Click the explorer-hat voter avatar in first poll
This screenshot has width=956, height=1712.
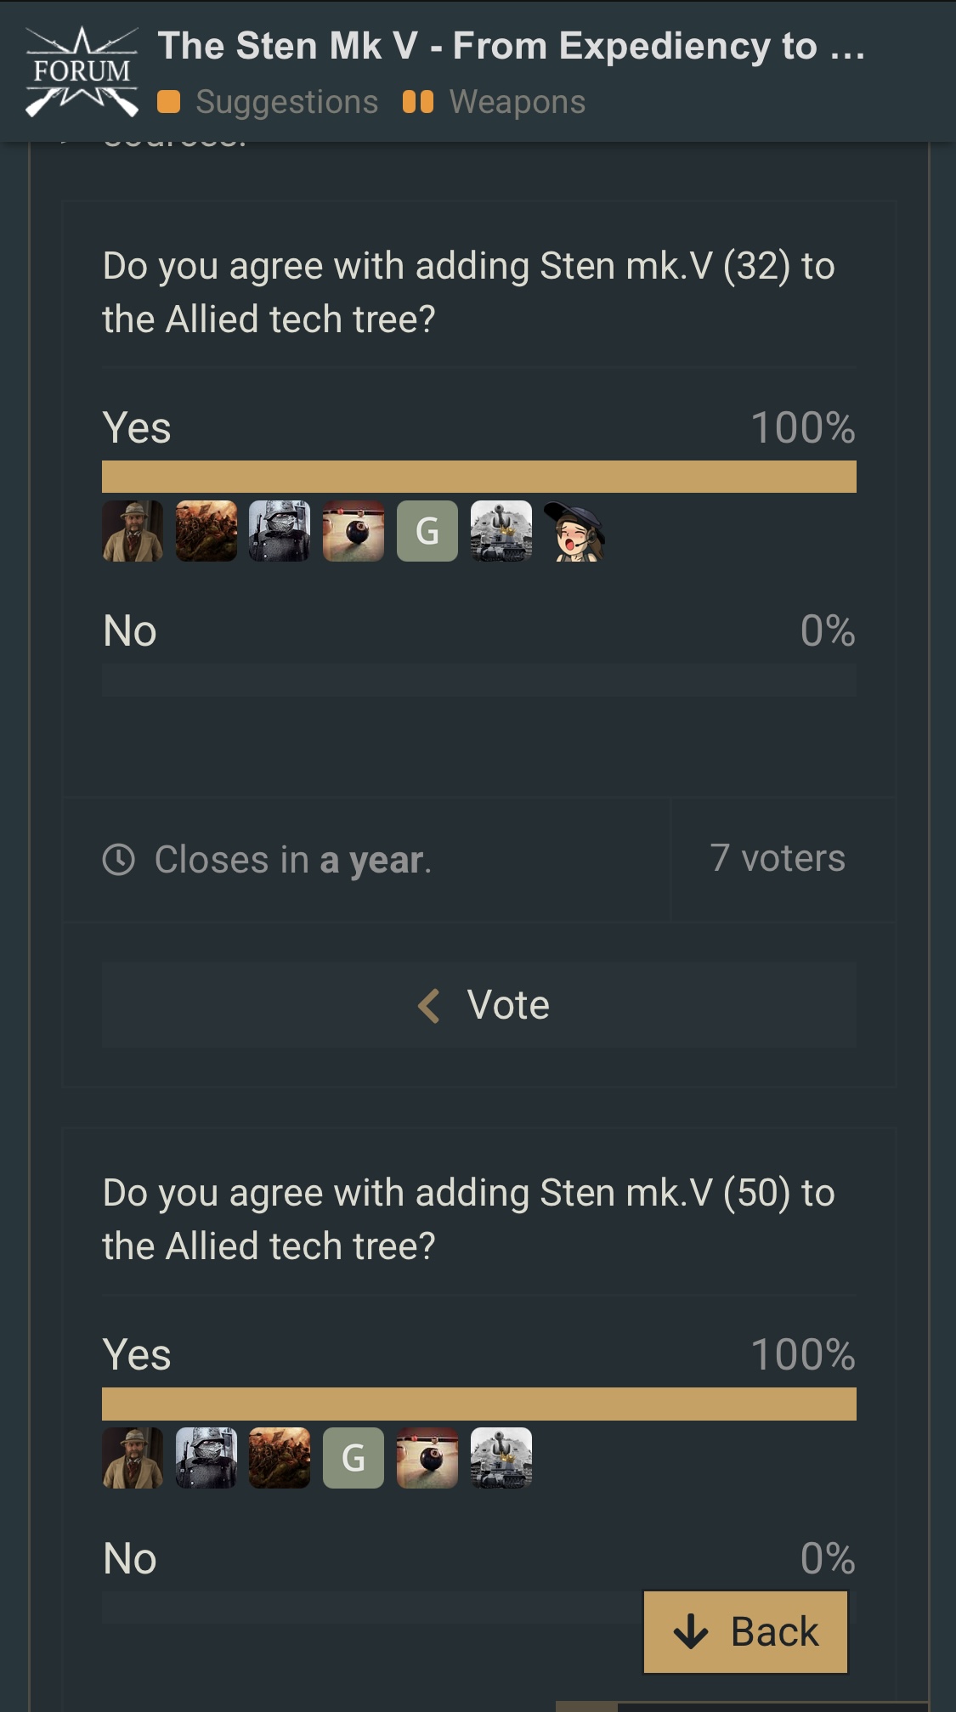tap(133, 531)
